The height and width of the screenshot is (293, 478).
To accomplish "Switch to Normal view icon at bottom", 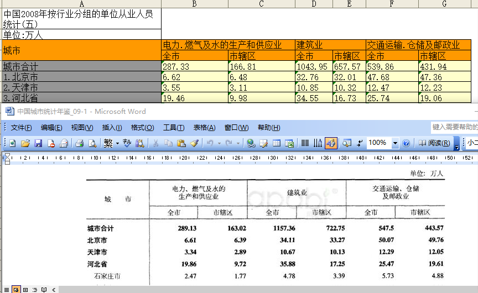I will (x=7, y=290).
